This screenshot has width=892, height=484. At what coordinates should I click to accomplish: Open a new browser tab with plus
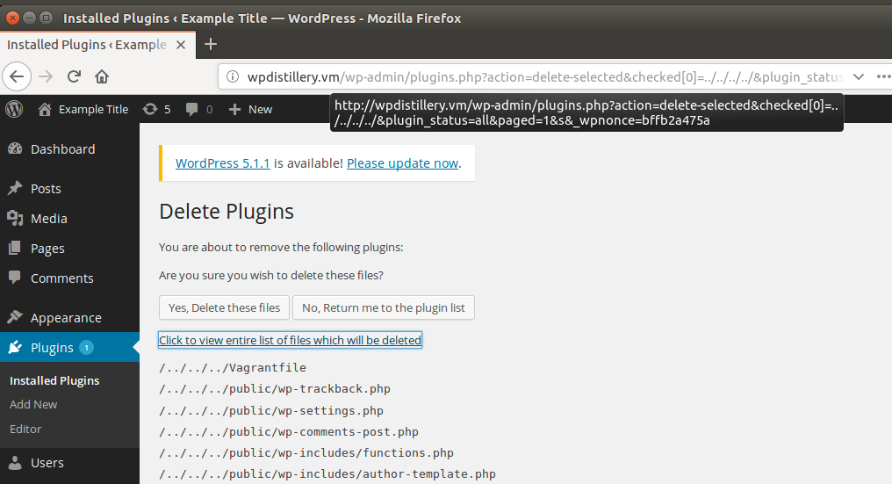click(211, 44)
